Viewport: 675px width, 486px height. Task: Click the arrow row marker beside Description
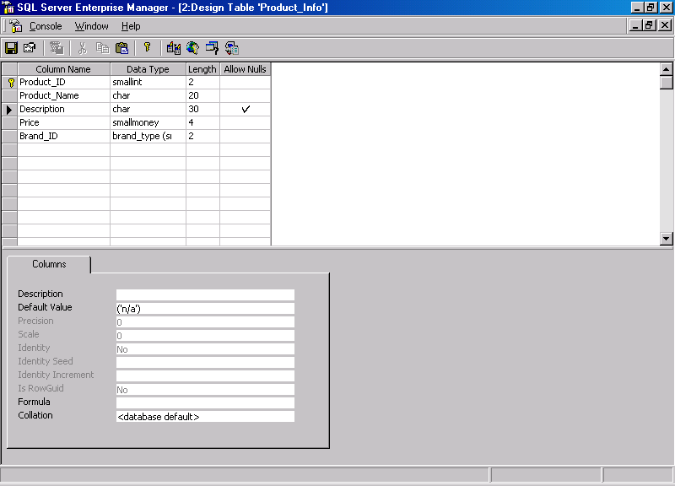tap(9, 110)
